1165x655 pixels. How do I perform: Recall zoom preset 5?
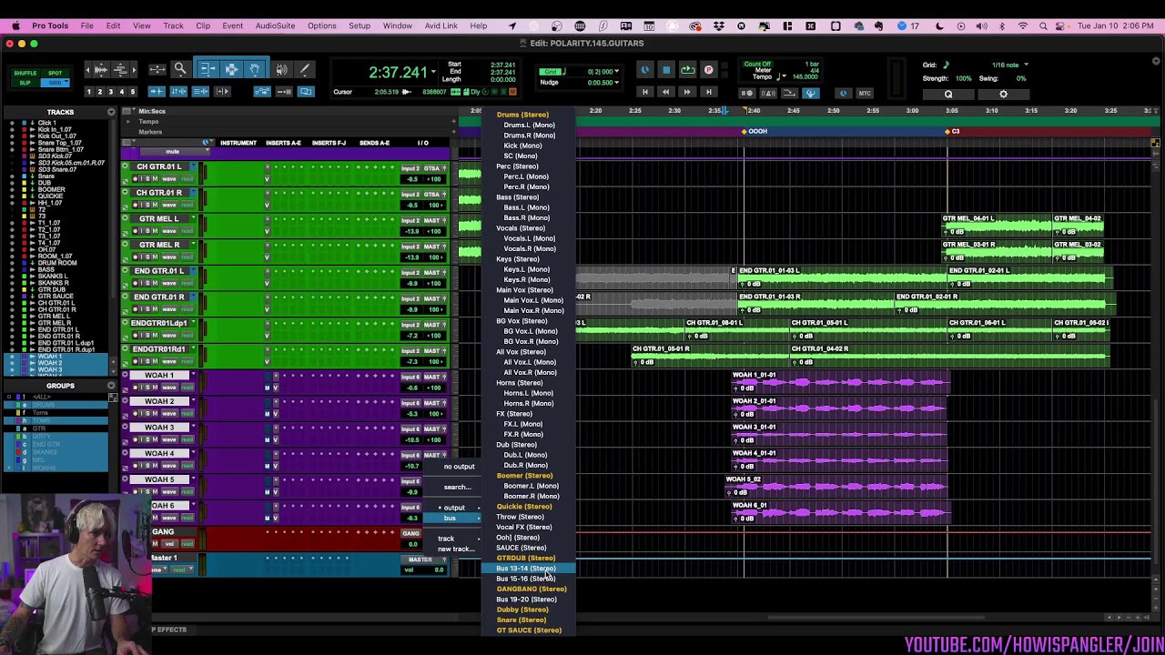133,92
